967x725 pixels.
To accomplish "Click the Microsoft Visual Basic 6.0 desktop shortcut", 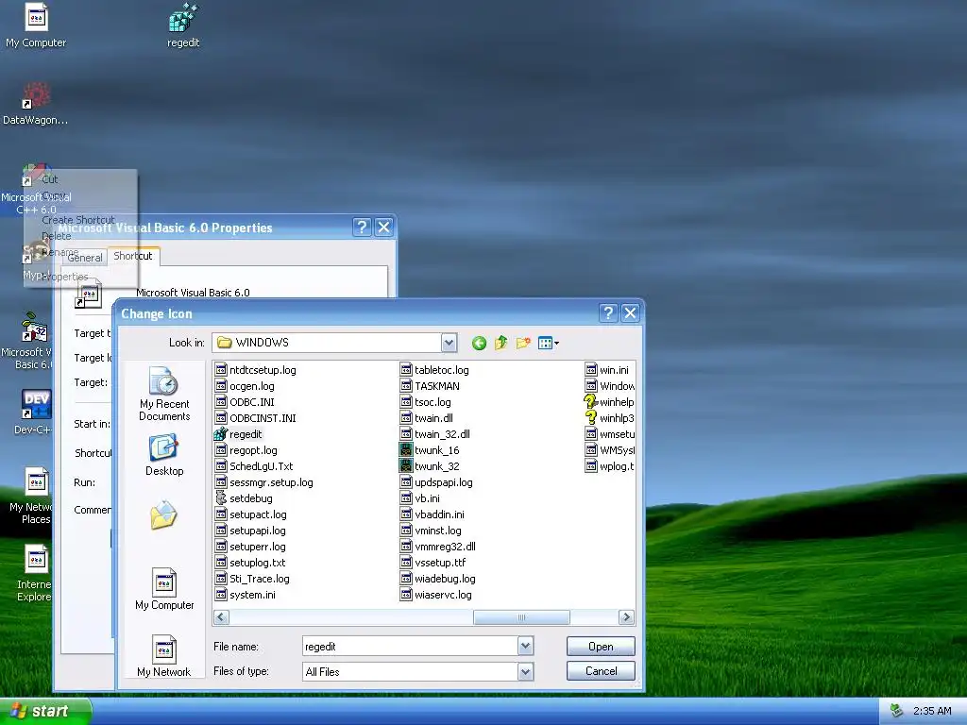I will point(27,341).
